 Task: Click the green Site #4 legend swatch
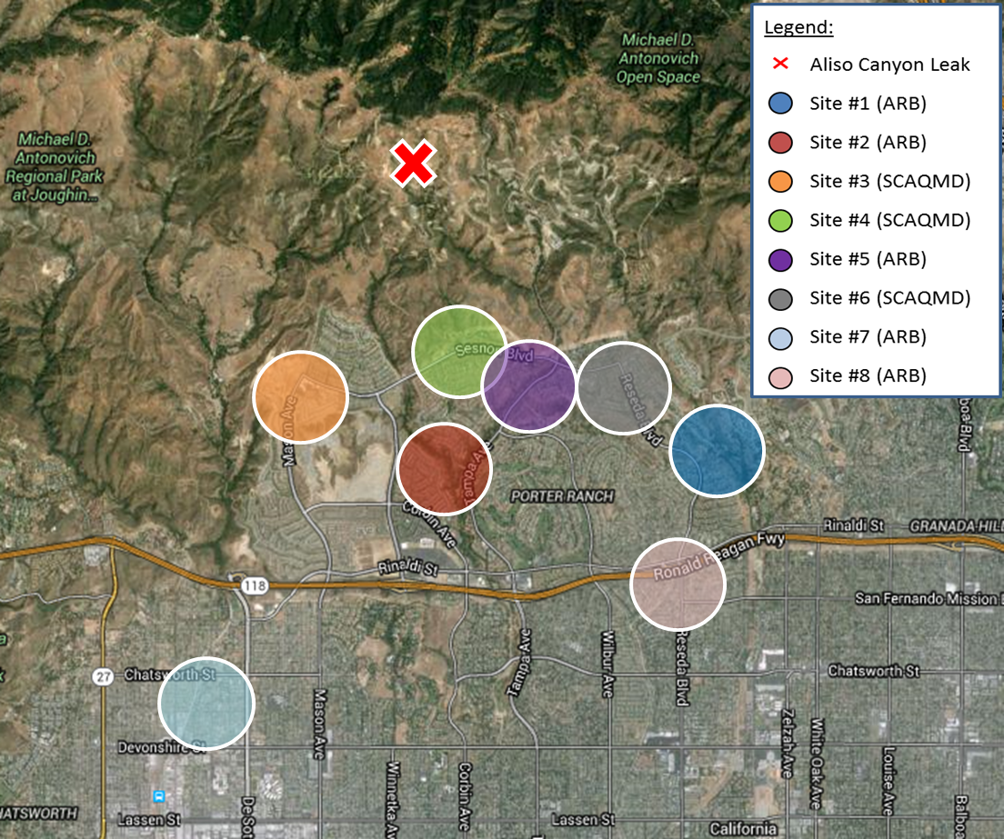click(780, 220)
